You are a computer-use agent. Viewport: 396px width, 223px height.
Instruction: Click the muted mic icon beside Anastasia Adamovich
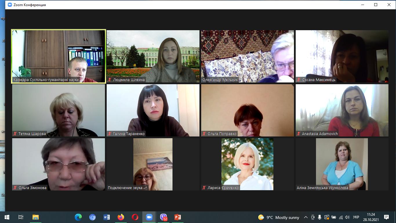[299, 134]
